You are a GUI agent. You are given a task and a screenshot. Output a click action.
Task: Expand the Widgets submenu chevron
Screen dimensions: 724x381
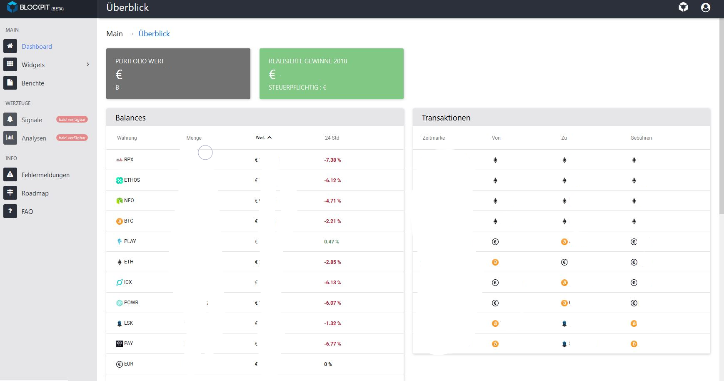pyautogui.click(x=87, y=64)
